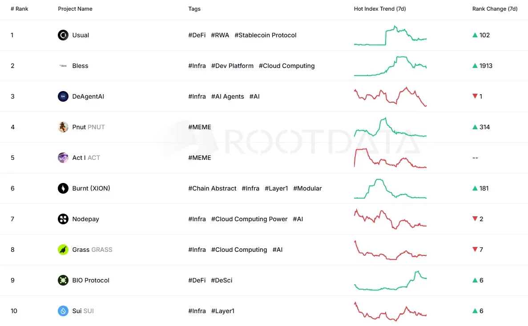Click the Pnut peanut logo
The width and height of the screenshot is (528, 326).
pos(62,127)
